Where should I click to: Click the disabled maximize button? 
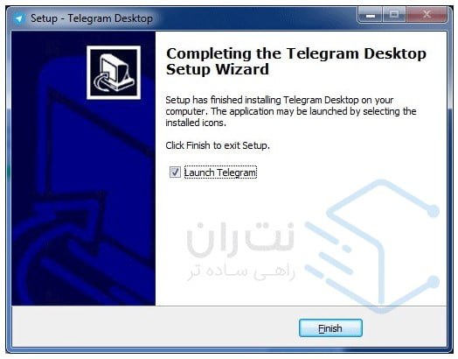click(x=394, y=15)
